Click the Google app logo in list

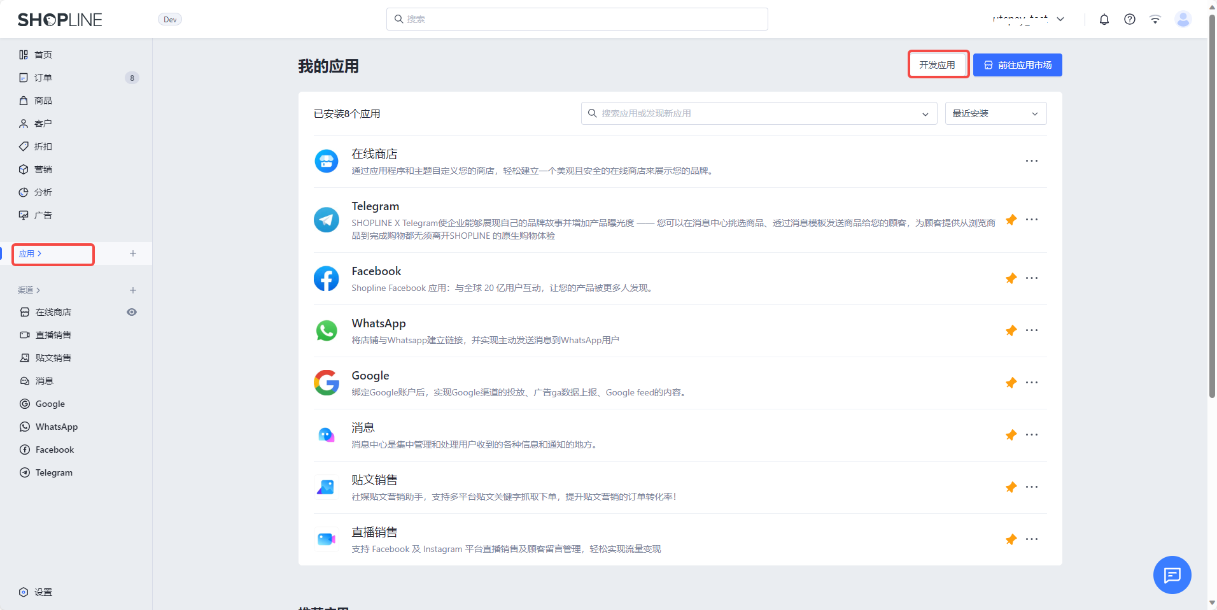pos(327,383)
